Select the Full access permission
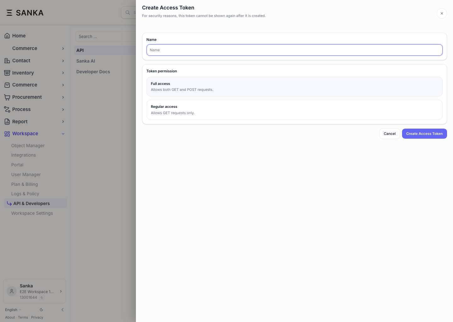Image resolution: width=453 pixels, height=322 pixels. click(294, 86)
